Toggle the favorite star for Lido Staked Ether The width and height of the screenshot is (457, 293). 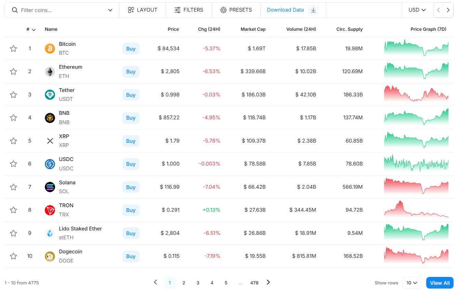click(x=13, y=233)
